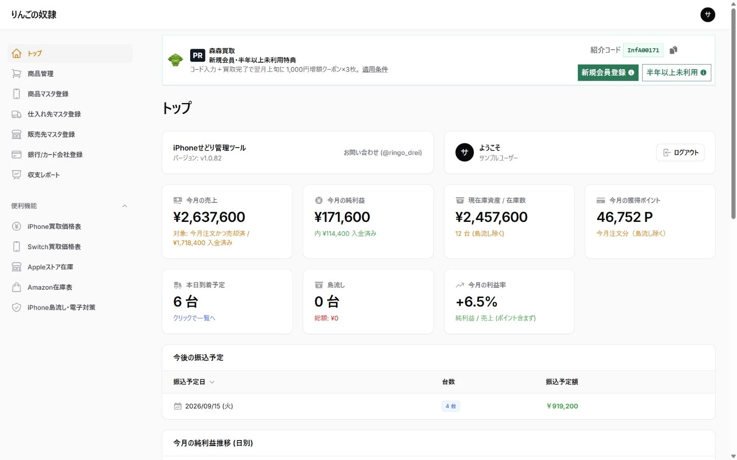Click the +6.5% profit rate value
This screenshot has width=737, height=460.
[476, 302]
